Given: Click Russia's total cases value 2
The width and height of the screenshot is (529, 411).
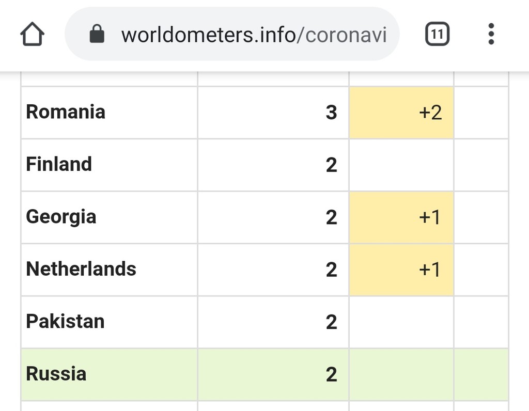Looking at the screenshot, I should tap(331, 374).
